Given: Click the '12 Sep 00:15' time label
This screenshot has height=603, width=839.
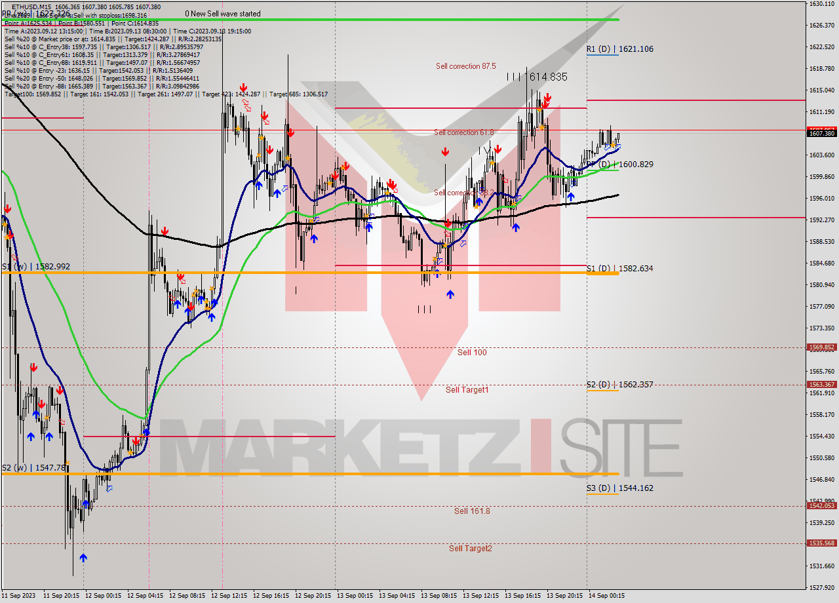Looking at the screenshot, I should 103,596.
